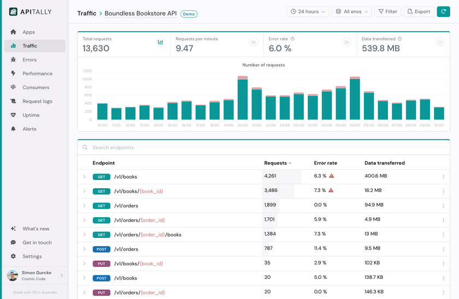459x299 pixels.
Task: Open the All envs dropdown
Action: pyautogui.click(x=351, y=11)
